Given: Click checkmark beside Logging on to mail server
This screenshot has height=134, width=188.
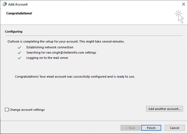Looking at the screenshot, I should 19,58.
